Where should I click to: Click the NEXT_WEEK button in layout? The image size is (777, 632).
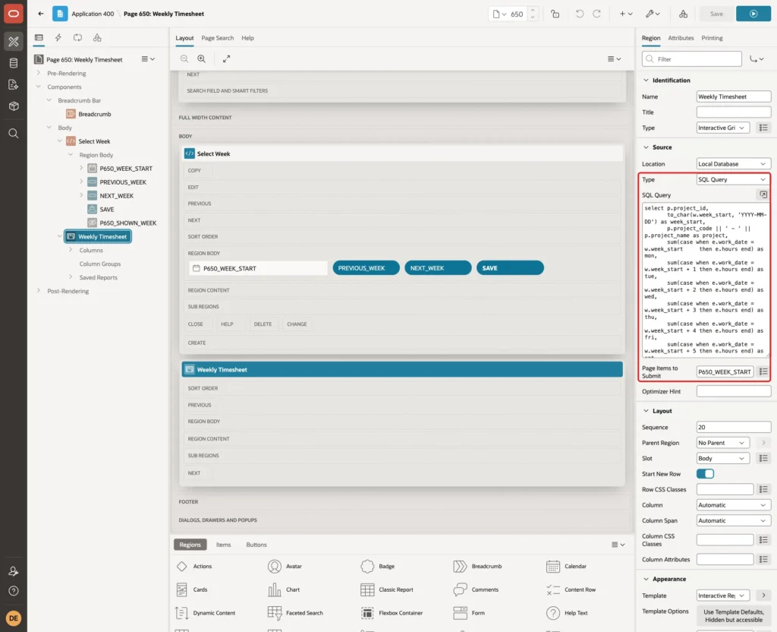coord(438,268)
